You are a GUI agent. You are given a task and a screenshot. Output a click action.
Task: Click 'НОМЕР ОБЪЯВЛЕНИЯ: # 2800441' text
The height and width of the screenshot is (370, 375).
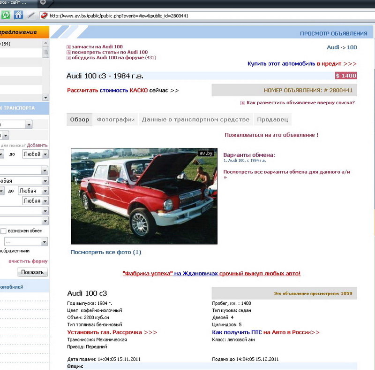coord(308,90)
